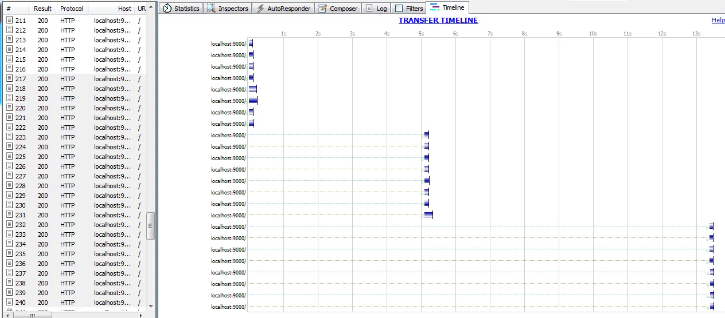
Task: Select session 215 document icon
Action: (9, 59)
